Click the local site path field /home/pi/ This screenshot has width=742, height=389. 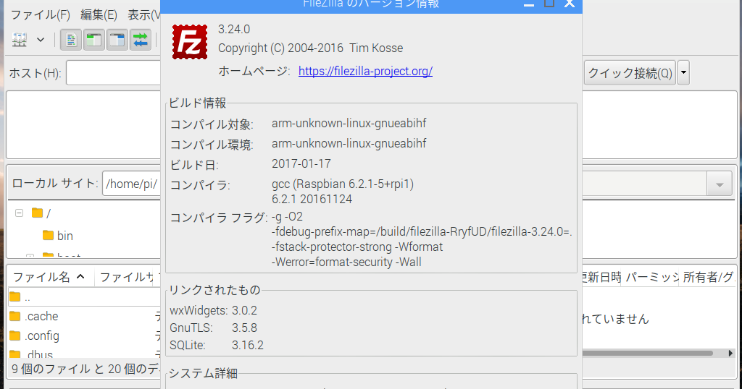coord(132,184)
